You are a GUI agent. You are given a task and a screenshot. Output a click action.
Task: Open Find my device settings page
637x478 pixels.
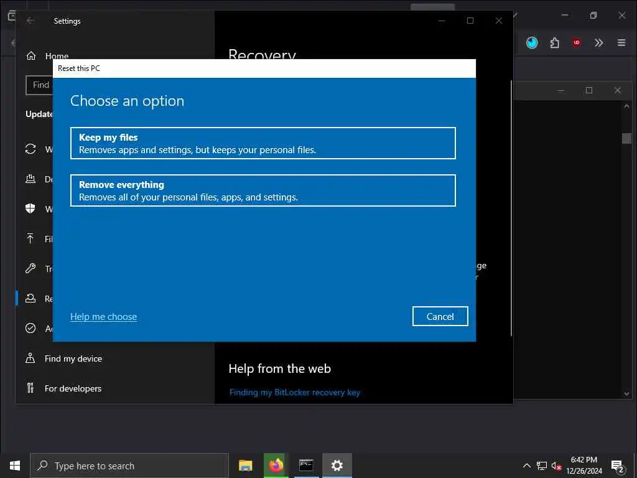(73, 358)
